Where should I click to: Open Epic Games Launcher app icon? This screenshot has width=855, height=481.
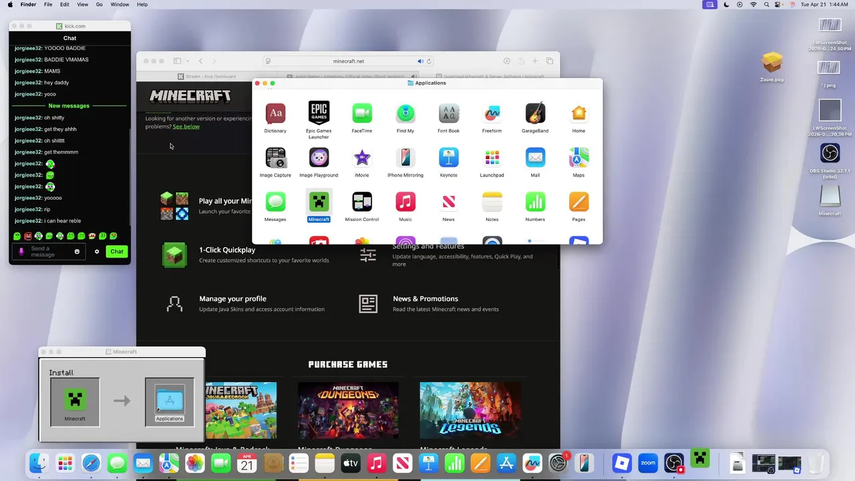(x=319, y=114)
